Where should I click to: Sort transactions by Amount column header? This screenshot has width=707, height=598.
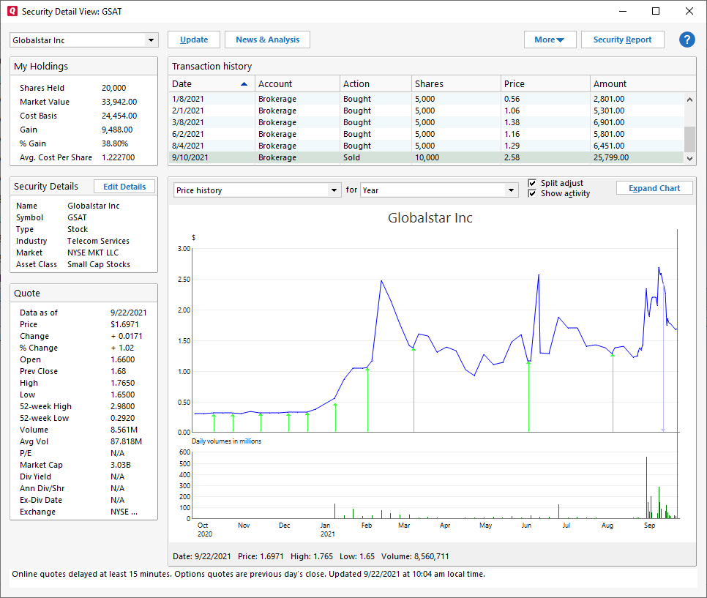click(x=637, y=84)
